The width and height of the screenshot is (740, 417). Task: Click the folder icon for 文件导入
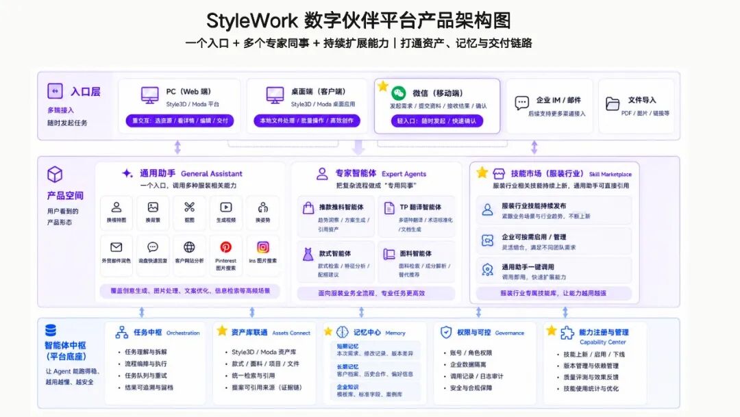tap(613, 103)
